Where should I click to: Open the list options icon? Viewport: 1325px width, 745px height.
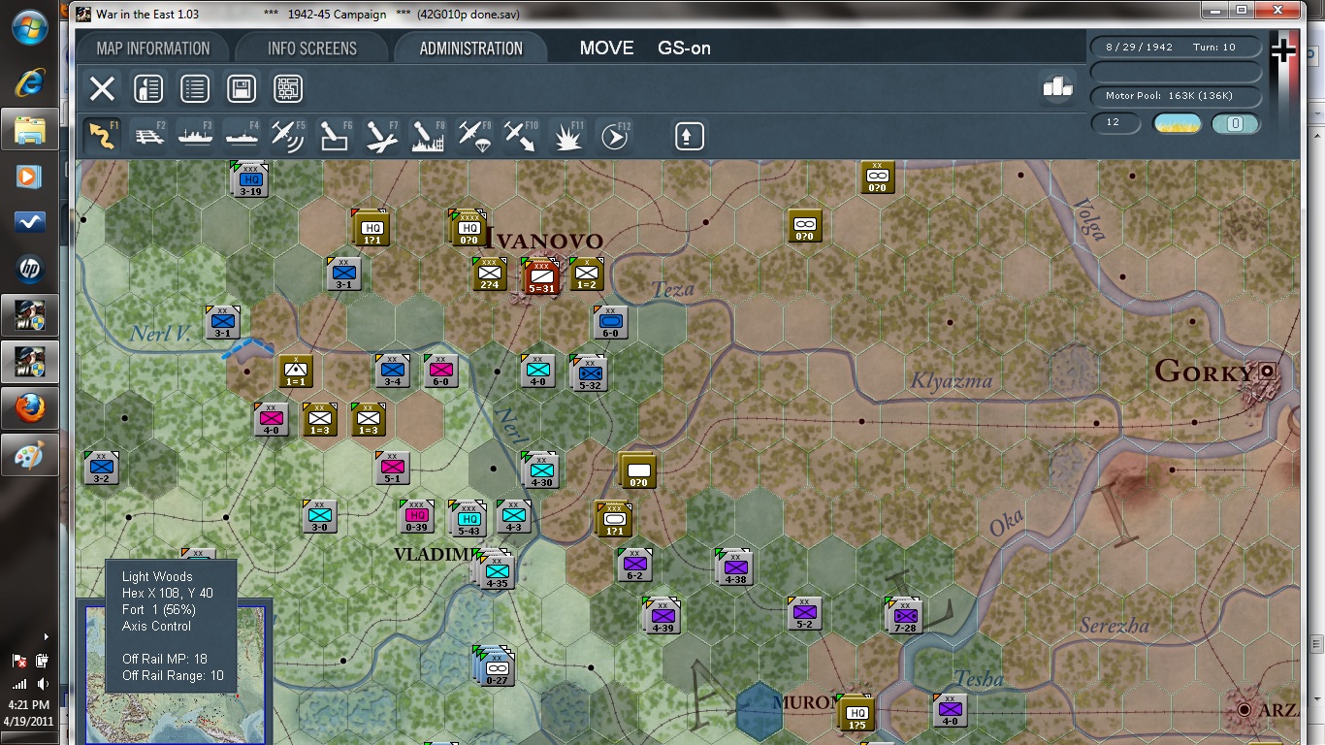195,89
